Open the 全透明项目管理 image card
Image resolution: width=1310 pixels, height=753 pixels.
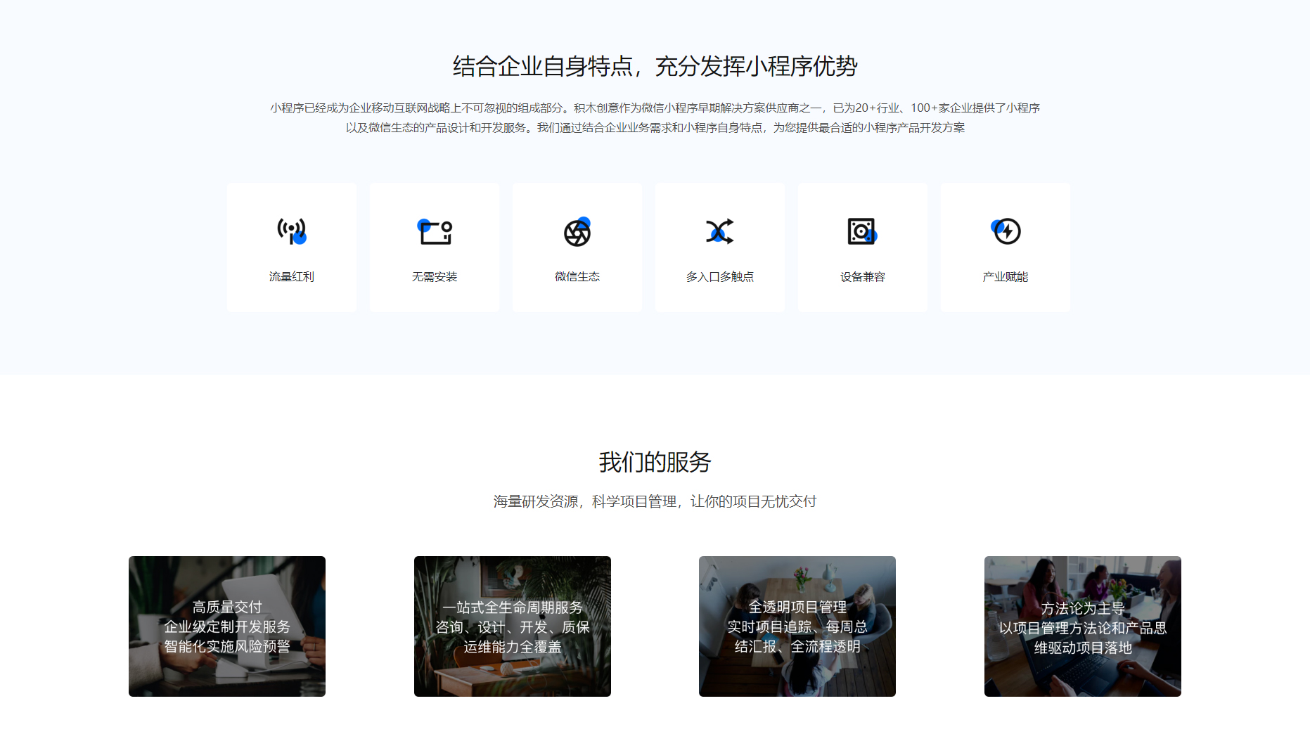797,626
